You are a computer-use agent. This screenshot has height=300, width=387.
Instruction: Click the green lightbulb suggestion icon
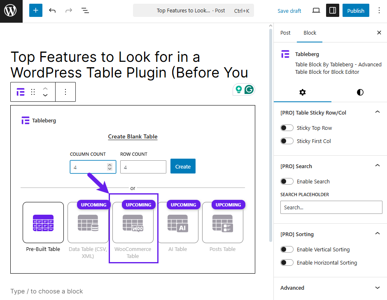[238, 89]
